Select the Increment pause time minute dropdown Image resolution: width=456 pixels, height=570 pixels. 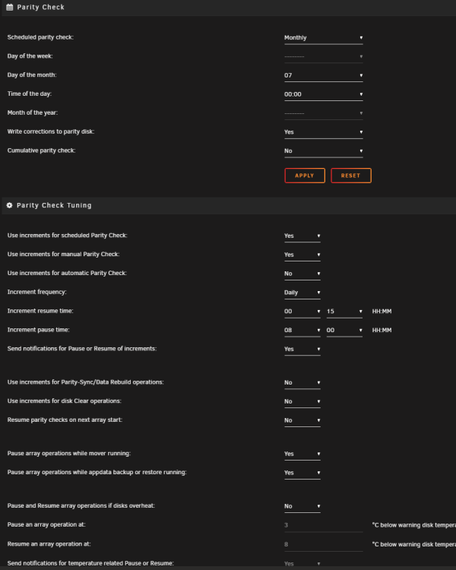tap(344, 331)
